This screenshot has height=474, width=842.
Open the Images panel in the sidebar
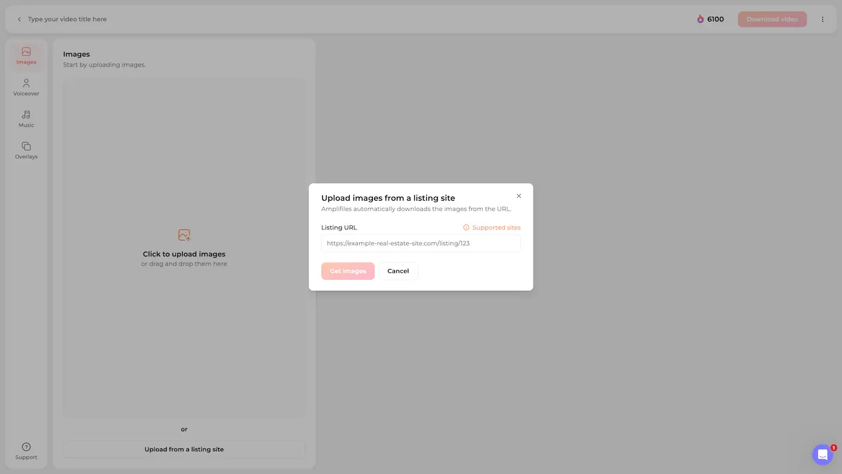pyautogui.click(x=26, y=56)
